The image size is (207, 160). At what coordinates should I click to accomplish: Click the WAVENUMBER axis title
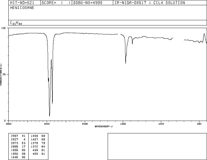click(x=104, y=126)
